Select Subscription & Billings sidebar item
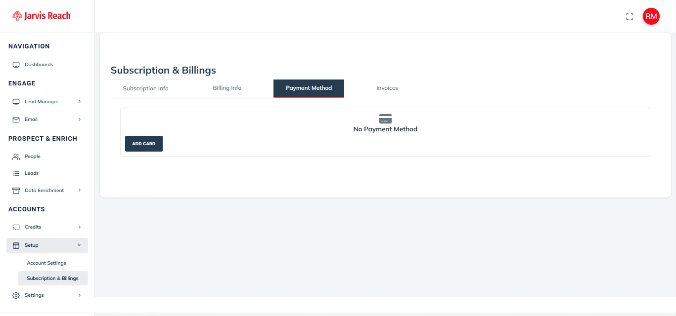Screen dimensions: 676x316 [52, 278]
